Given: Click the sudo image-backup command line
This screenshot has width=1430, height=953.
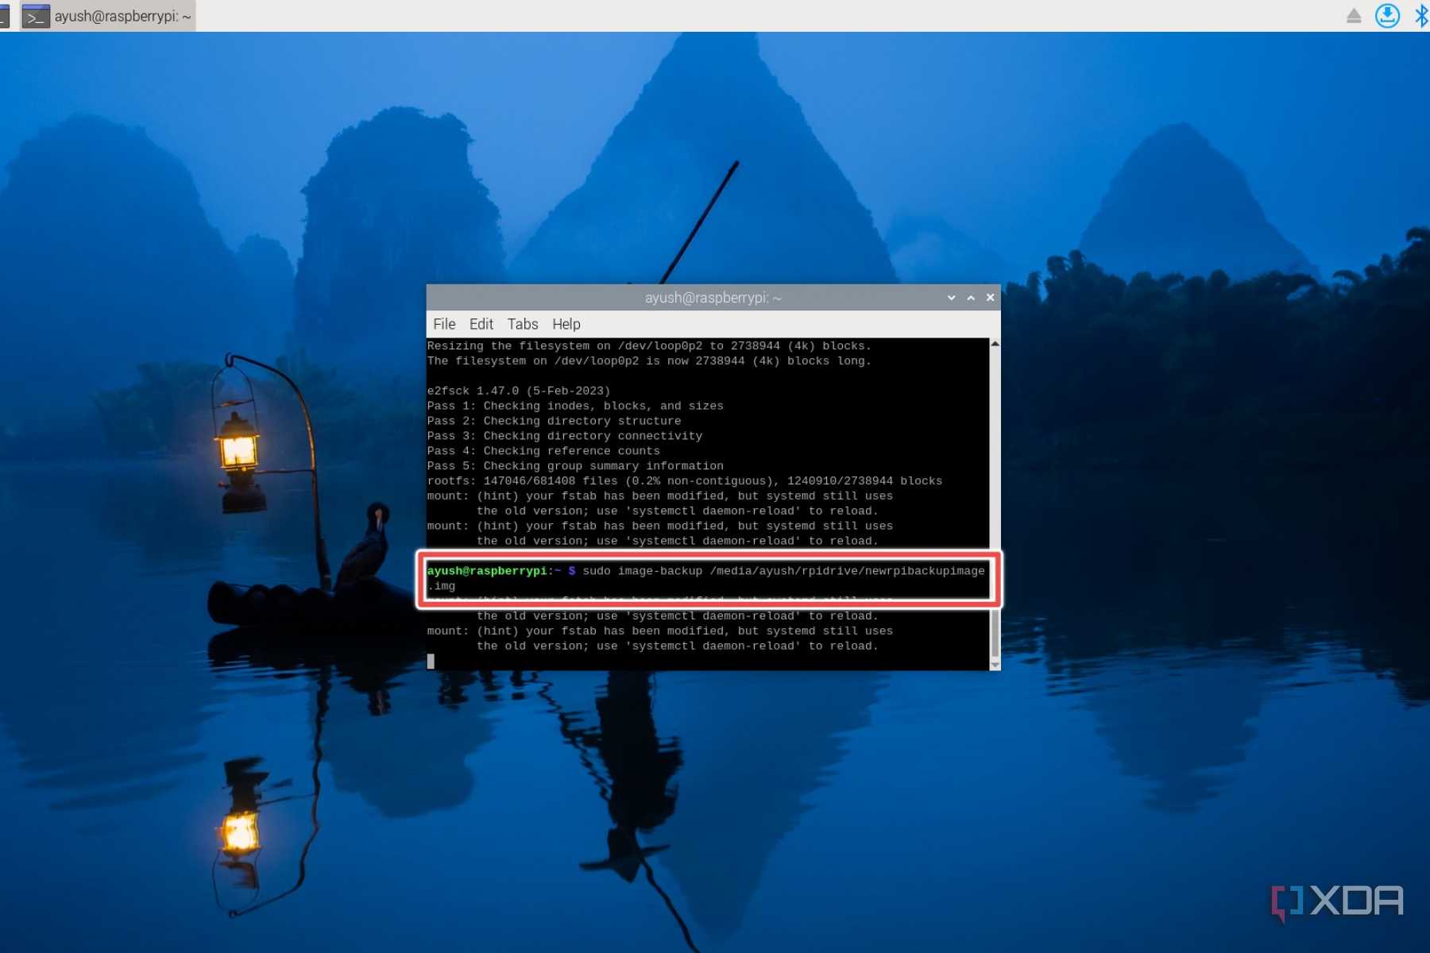Looking at the screenshot, I should coord(705,578).
